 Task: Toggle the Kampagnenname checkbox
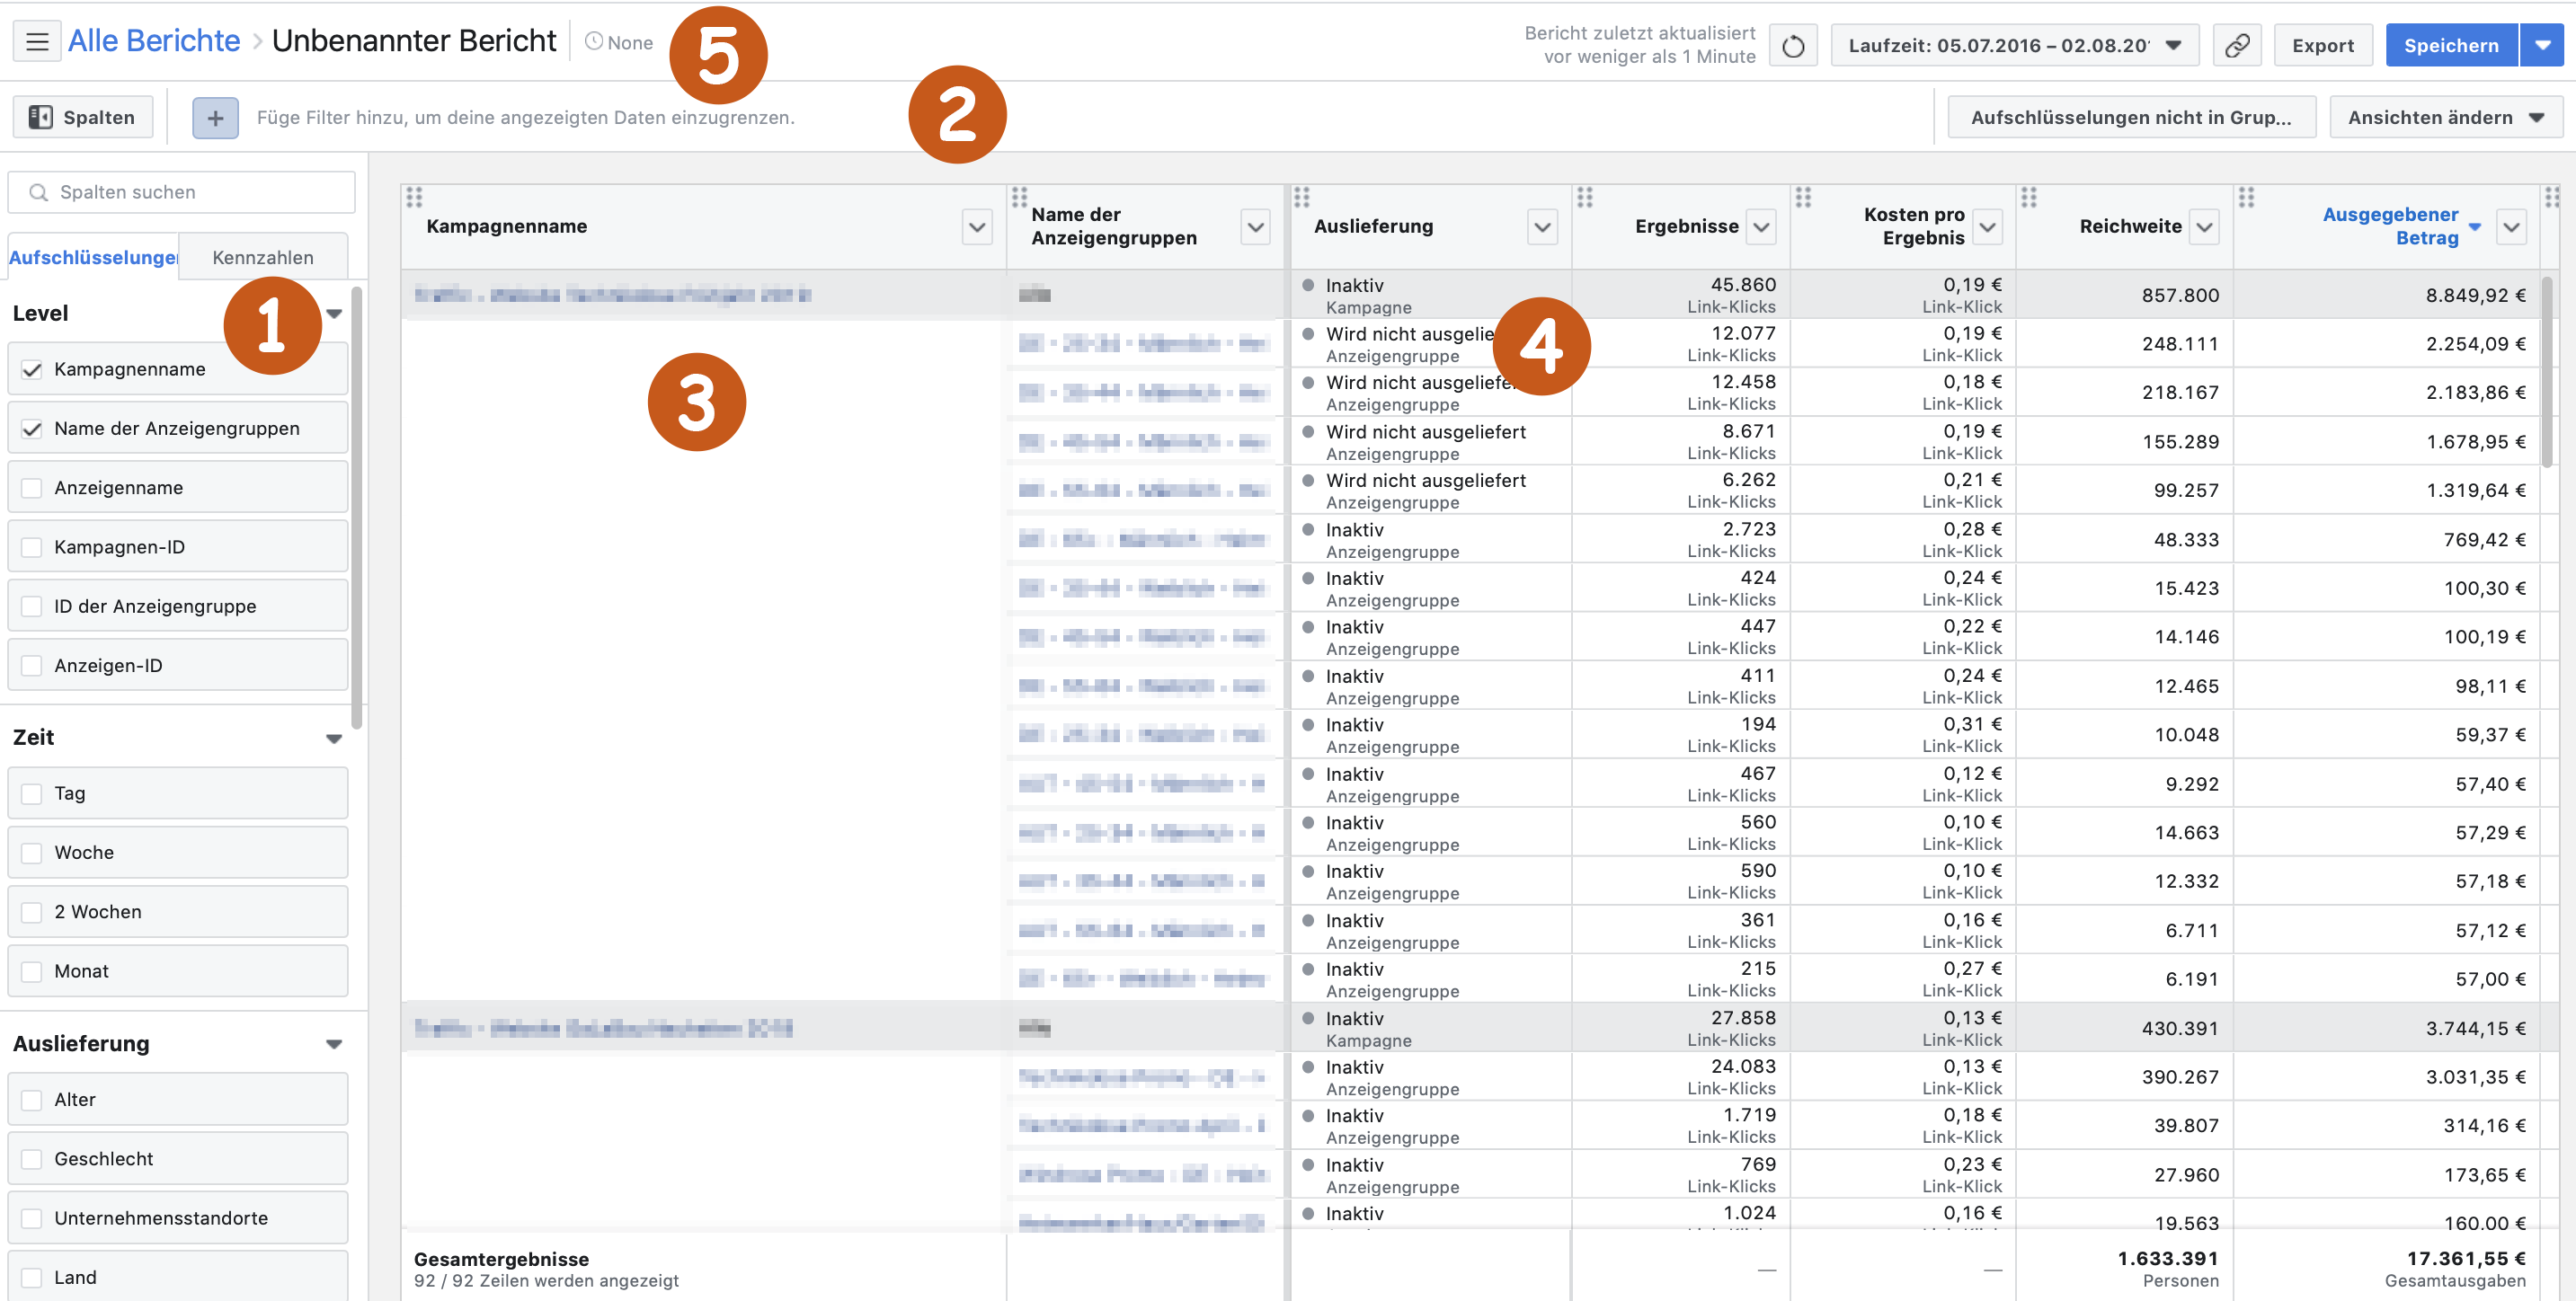32,370
